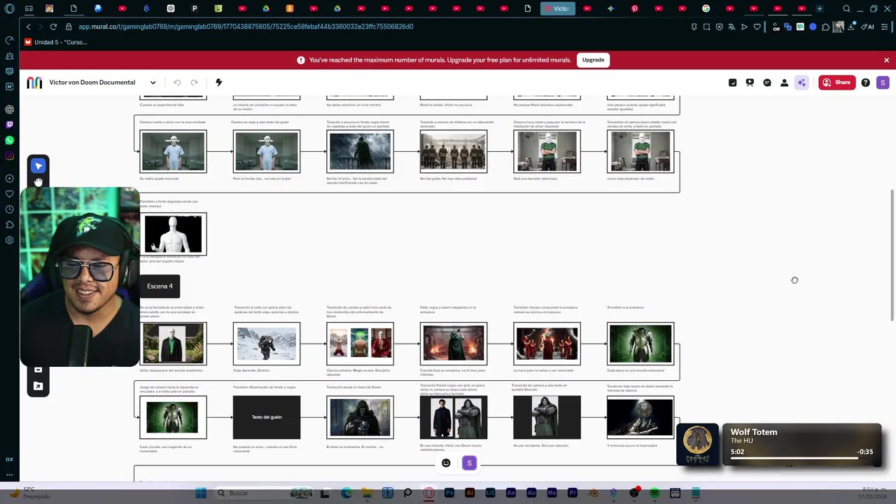Select the hand pan tool

[x=38, y=182]
